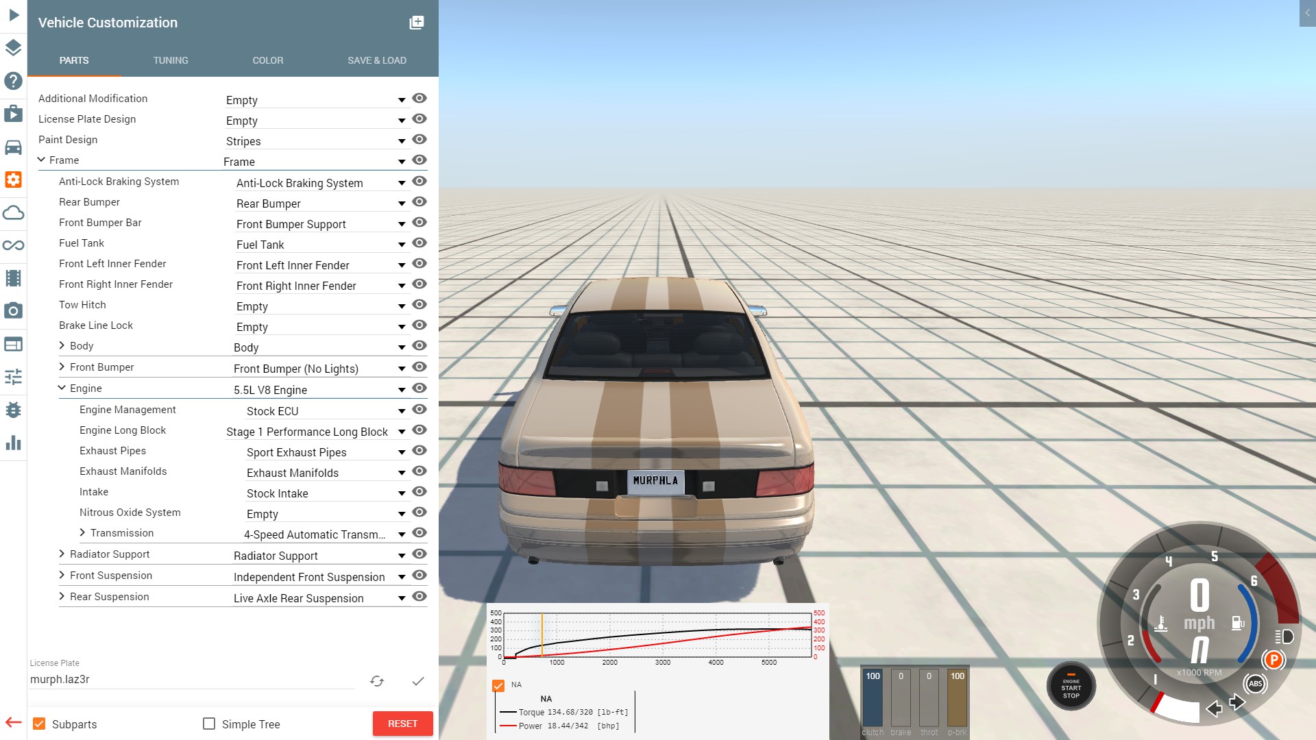This screenshot has width=1316, height=740.
Task: Click the parking brake P indicator
Action: [1274, 661]
